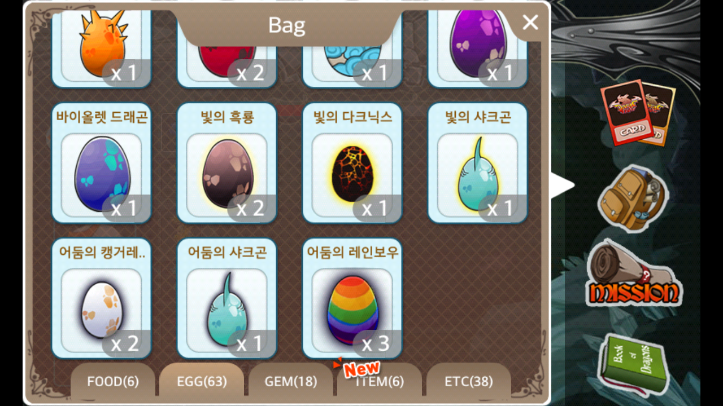Pick the 어둠의 캥거레.. spotted egg

[102, 298]
